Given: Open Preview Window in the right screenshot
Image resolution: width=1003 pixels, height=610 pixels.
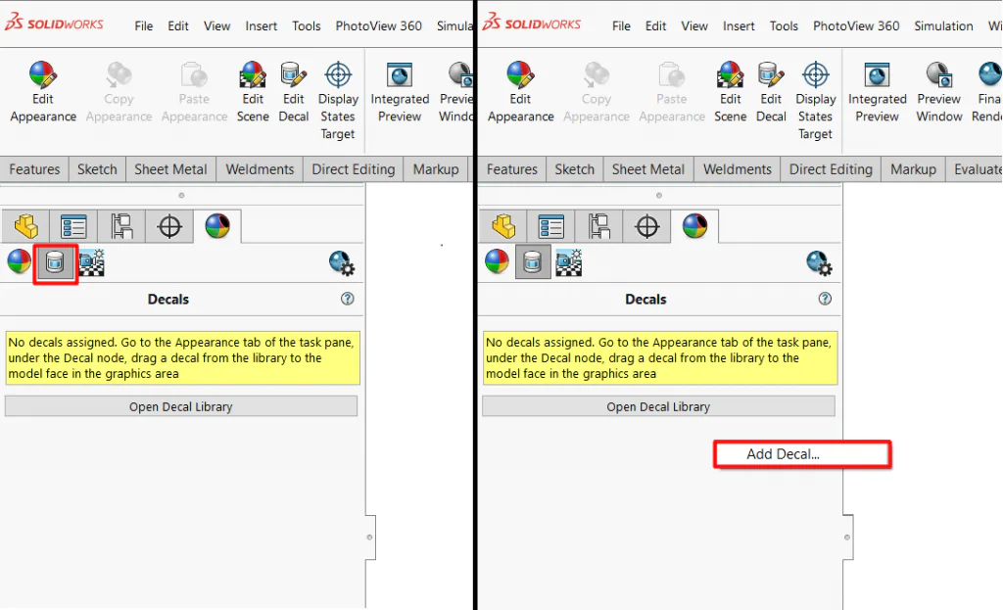Looking at the screenshot, I should pyautogui.click(x=939, y=91).
